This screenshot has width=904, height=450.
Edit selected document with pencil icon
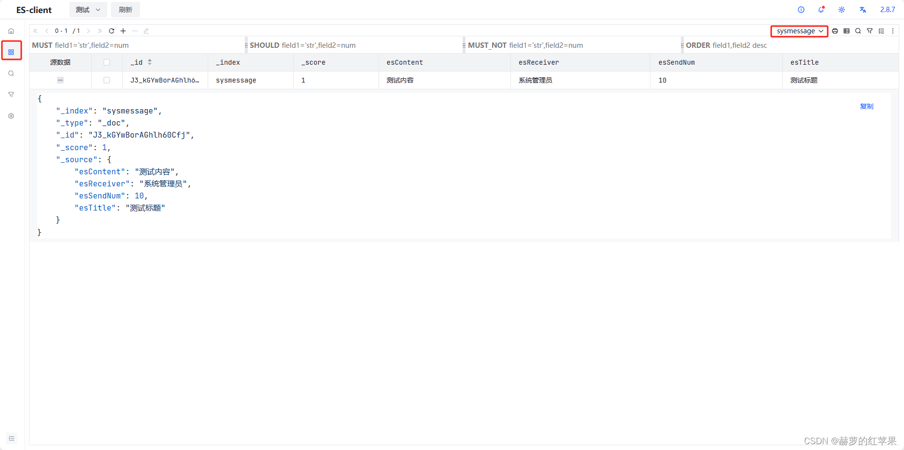tap(146, 31)
